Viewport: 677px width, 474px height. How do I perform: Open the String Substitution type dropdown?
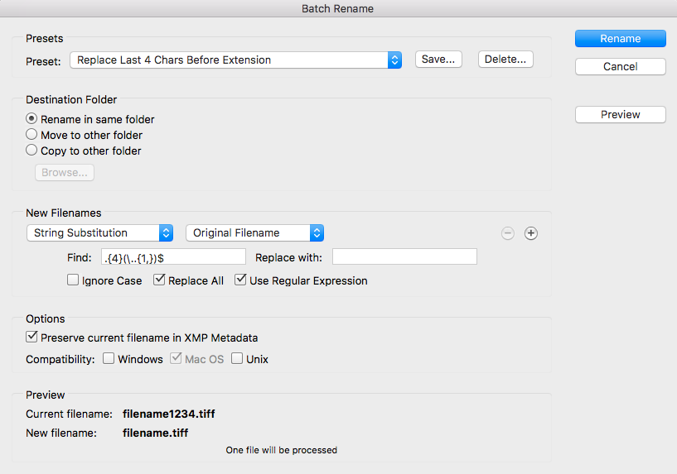100,233
